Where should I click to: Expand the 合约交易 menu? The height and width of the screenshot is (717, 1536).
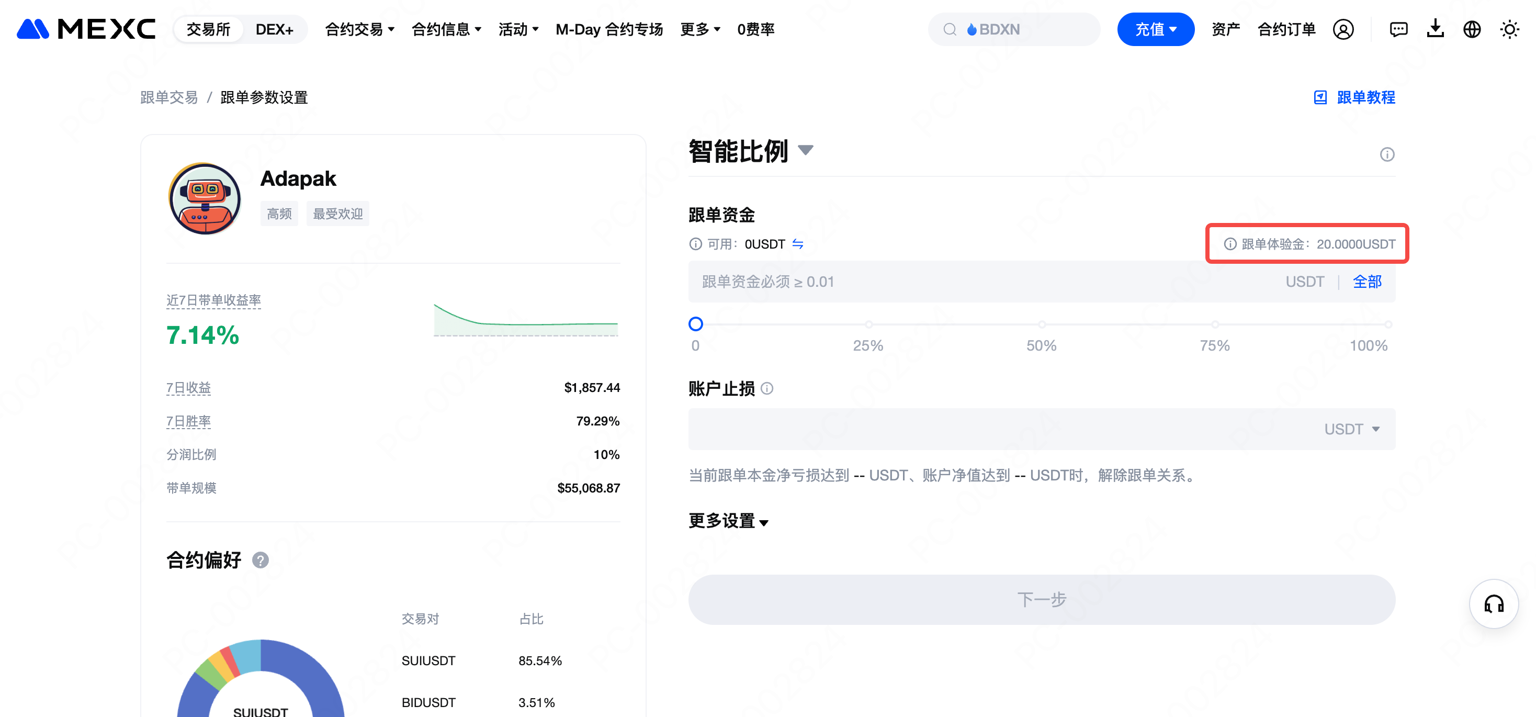pos(359,29)
